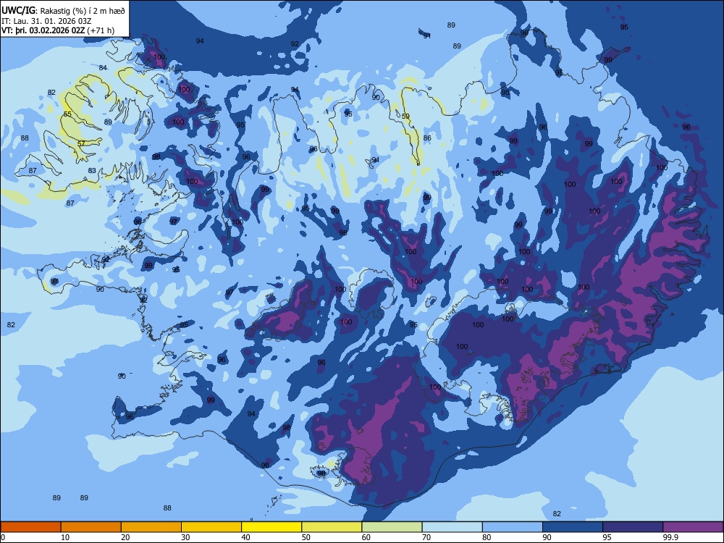Screen dimensions: 724x543
Task: Click the orange 10–20 legend swatch
Action: point(91,527)
